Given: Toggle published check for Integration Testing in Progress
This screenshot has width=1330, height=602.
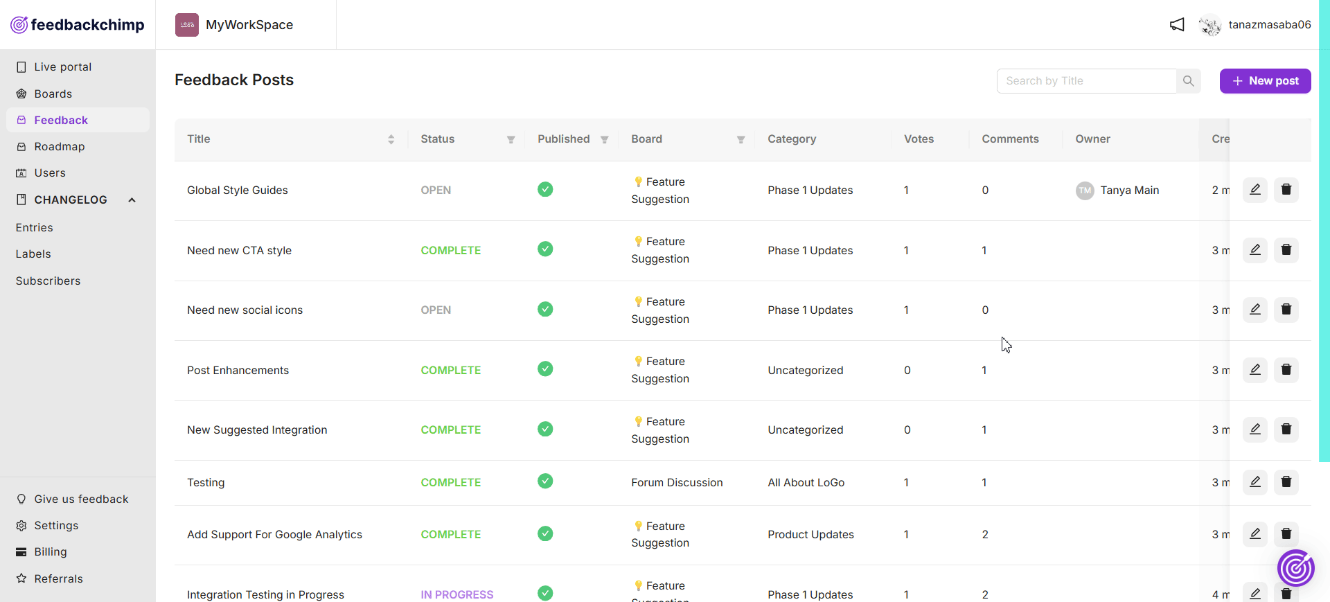Looking at the screenshot, I should [x=545, y=593].
